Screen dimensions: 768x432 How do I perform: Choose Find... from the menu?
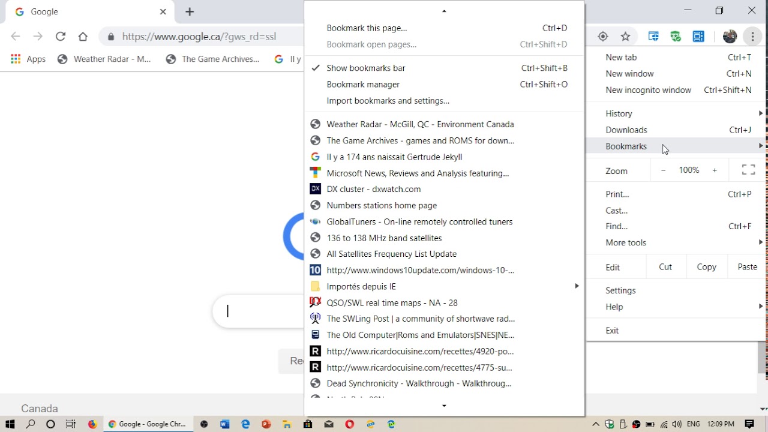(677, 226)
